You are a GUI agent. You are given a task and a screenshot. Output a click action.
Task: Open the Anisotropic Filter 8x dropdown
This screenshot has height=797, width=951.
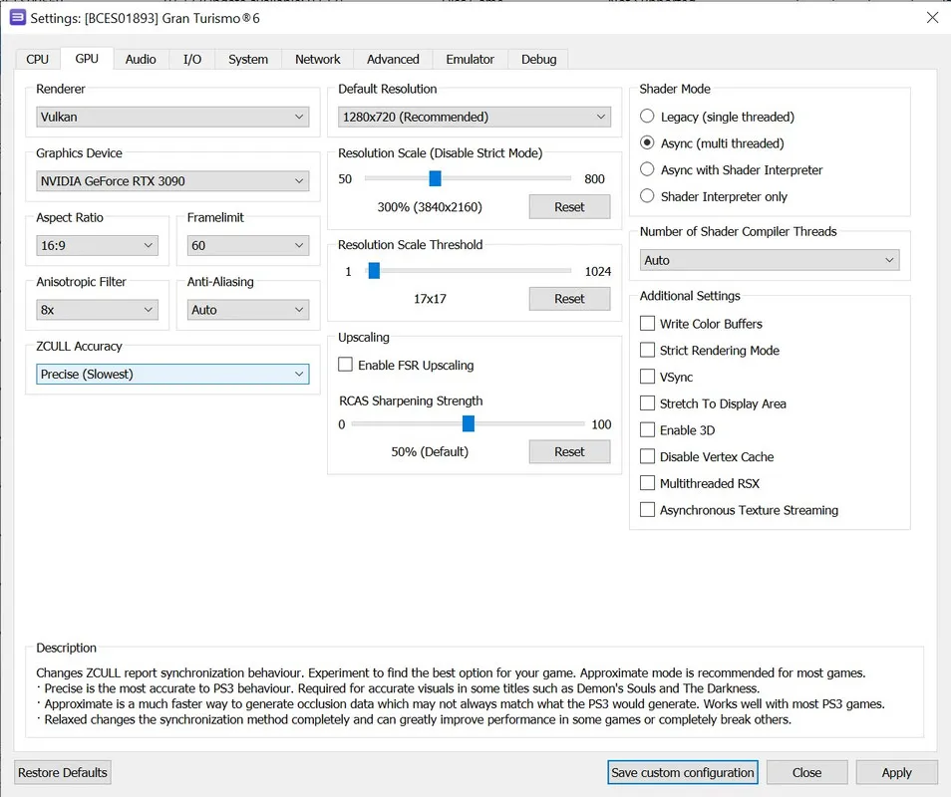click(97, 310)
